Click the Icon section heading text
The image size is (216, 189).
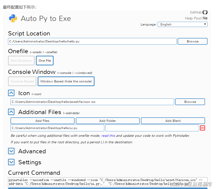coord(24,93)
